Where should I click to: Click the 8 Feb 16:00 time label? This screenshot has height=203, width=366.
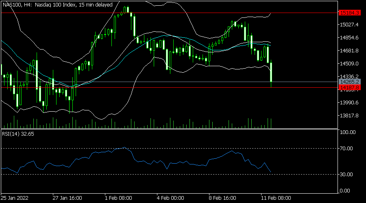[x=222, y=198]
